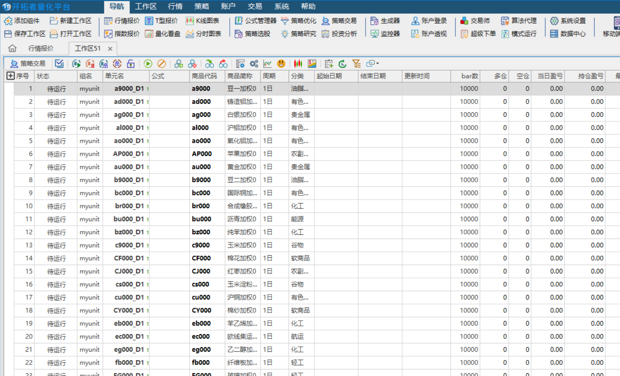Open the 策略 menu
The height and width of the screenshot is (376, 620).
(202, 6)
